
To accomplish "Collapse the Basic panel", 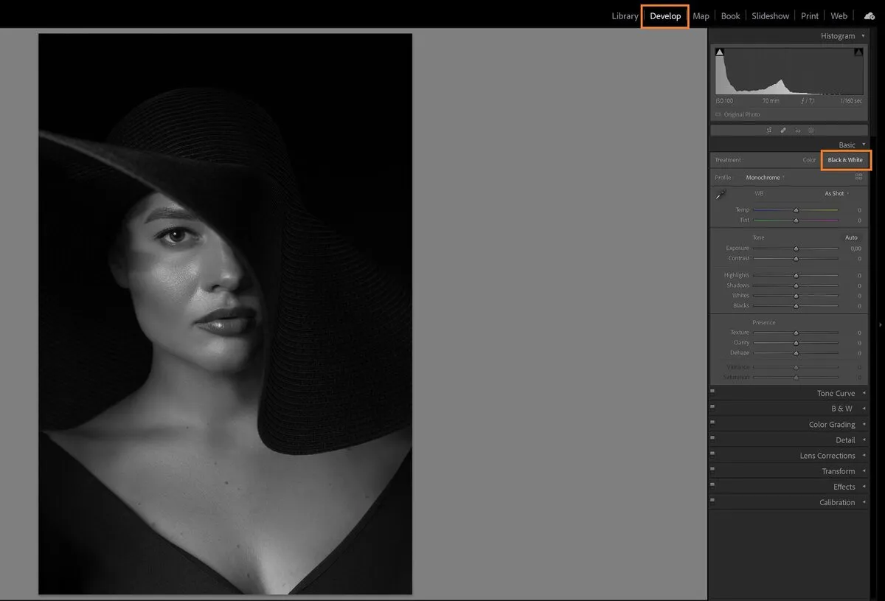I will (x=864, y=145).
